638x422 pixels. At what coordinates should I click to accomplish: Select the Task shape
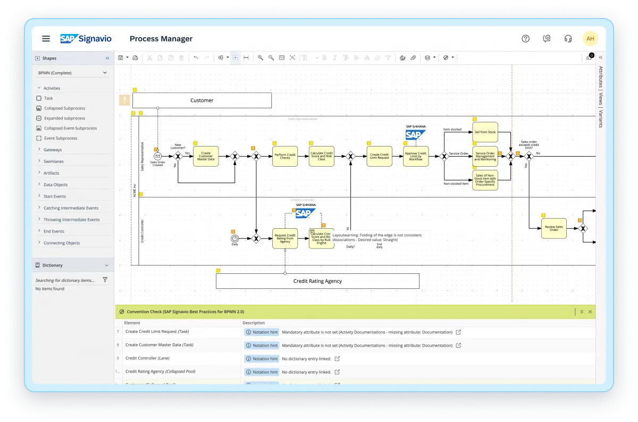pyautogui.click(x=45, y=98)
